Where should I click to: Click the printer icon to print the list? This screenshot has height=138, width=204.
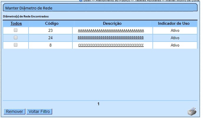(x=192, y=111)
